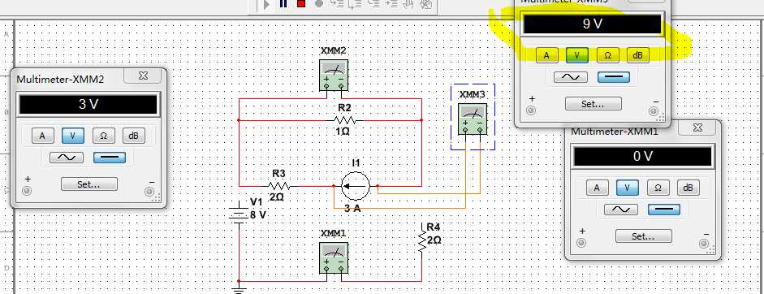Open Set... in Multimeter-XMM2

[x=89, y=184]
